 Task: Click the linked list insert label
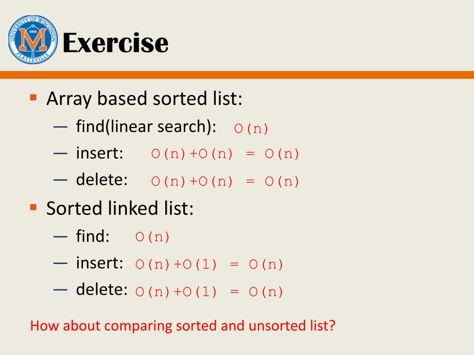[100, 263]
